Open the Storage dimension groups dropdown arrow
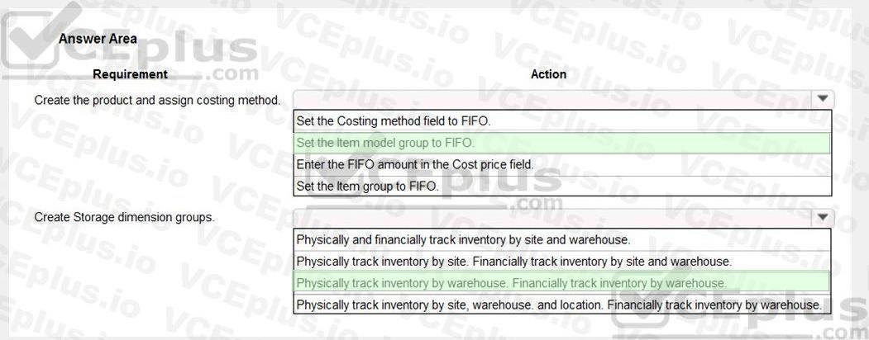Viewport: 869px width, 340px height. point(823,217)
